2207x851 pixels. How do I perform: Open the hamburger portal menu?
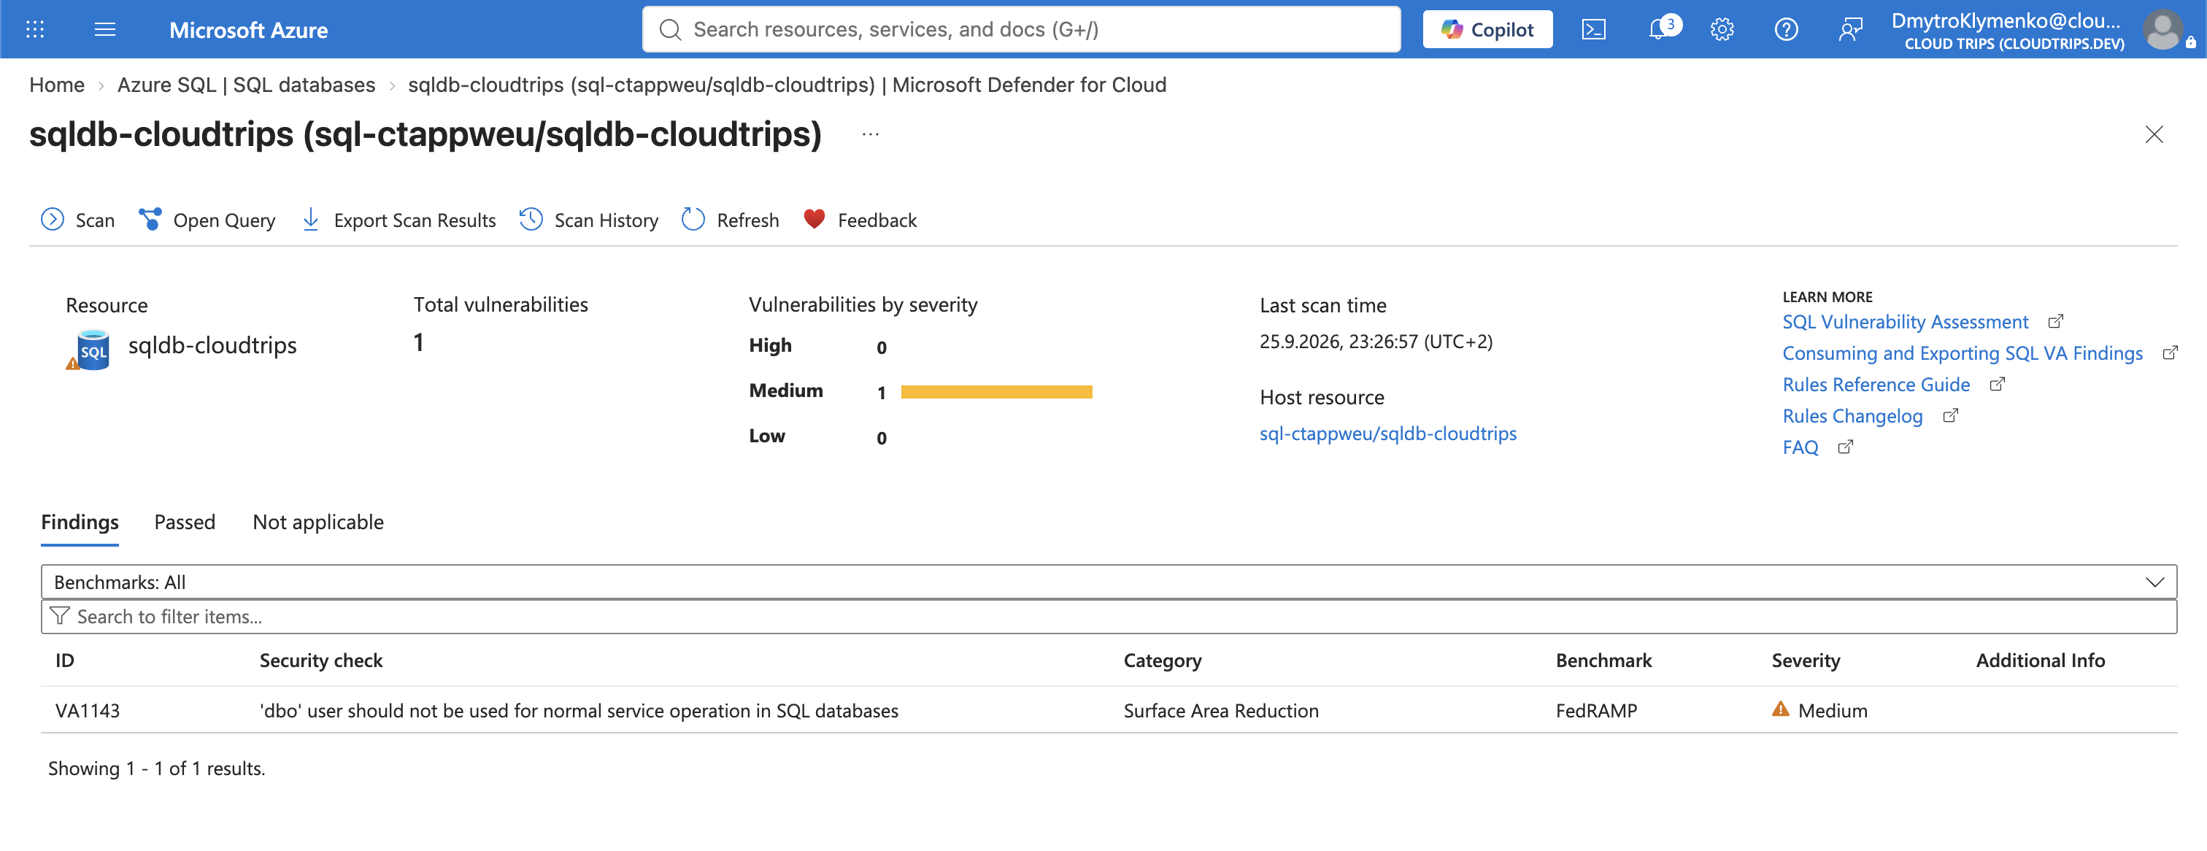pyautogui.click(x=104, y=30)
